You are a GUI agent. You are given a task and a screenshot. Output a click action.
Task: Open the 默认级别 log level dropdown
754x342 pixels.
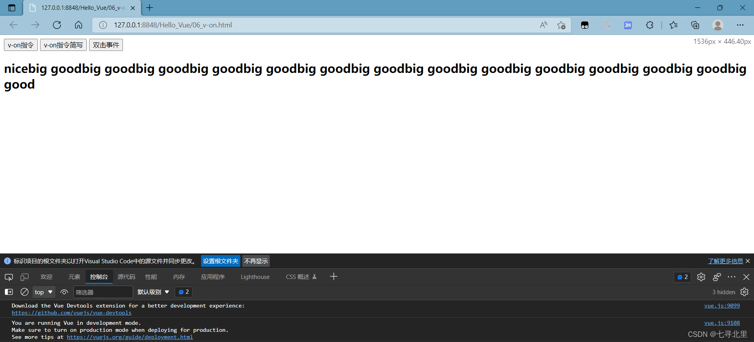(153, 292)
